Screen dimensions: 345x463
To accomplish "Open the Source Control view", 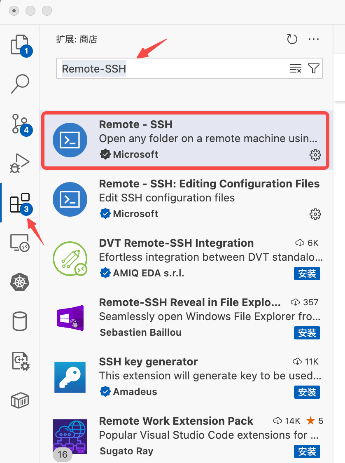I will [x=19, y=124].
